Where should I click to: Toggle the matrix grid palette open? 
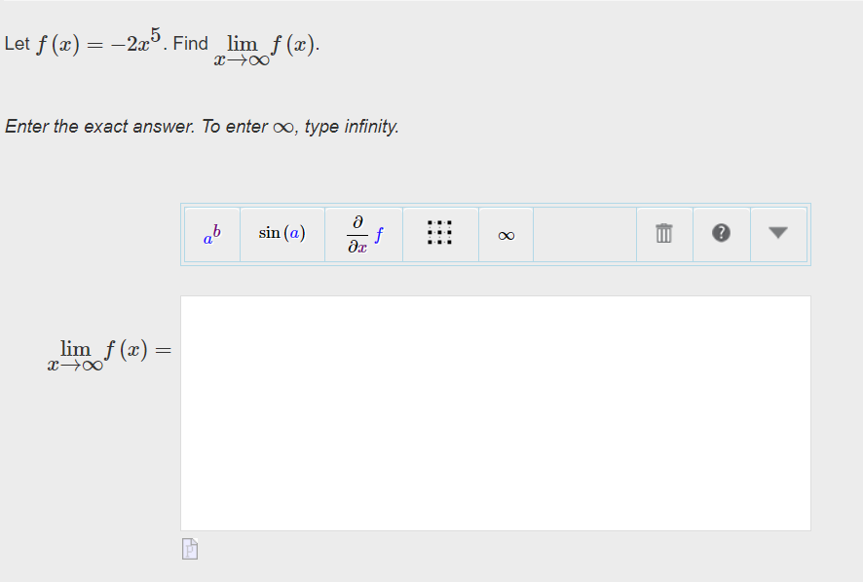tap(440, 233)
